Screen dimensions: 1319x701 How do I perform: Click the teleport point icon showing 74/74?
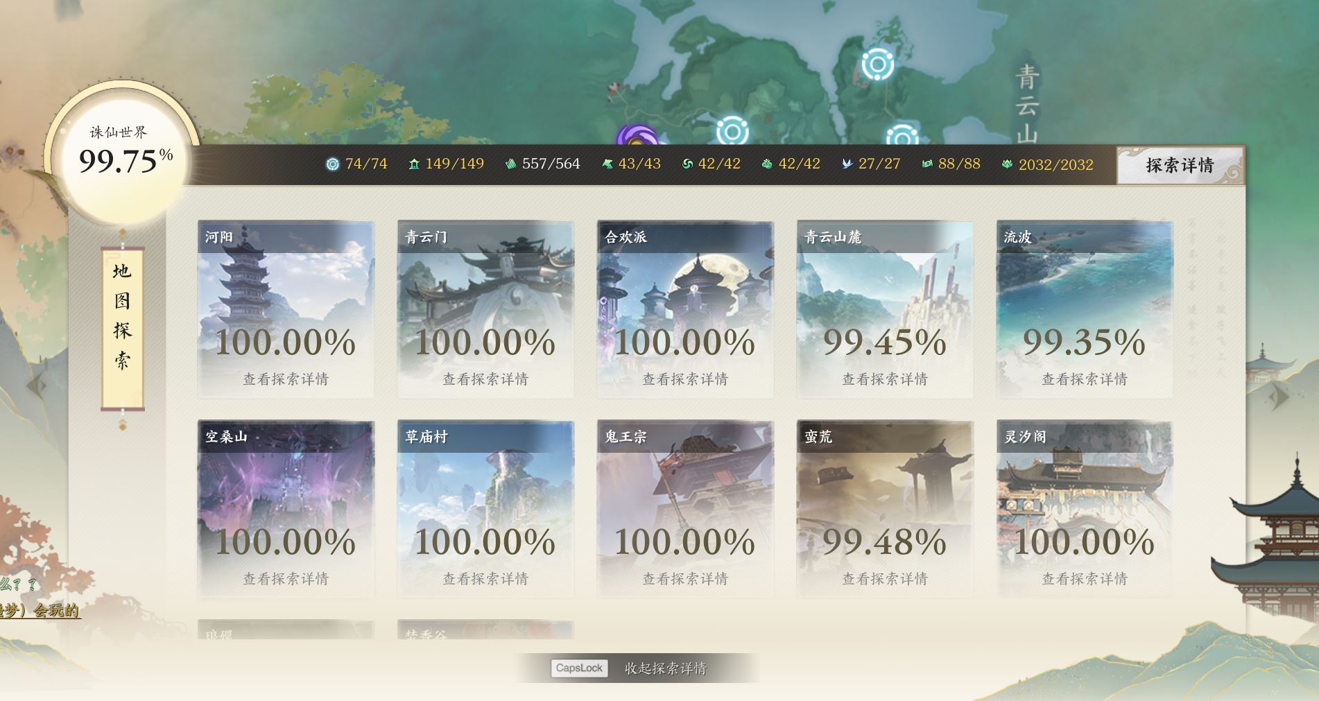(333, 164)
